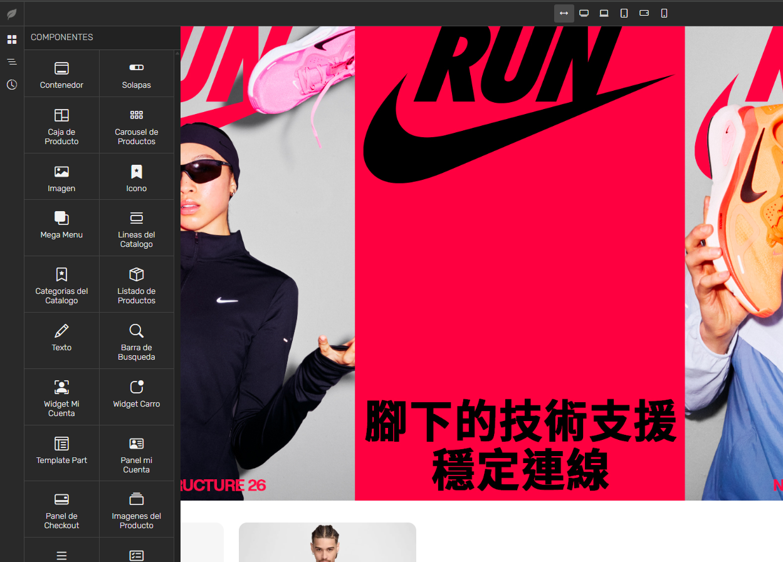Screen dimensions: 783x562
Task: Open the components grid panel icon
Action: coord(11,39)
